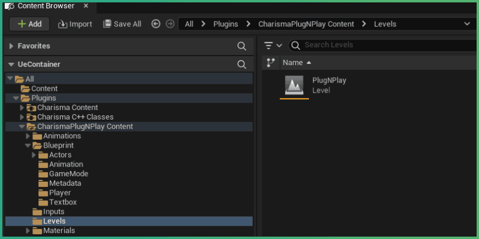The height and width of the screenshot is (239, 479).
Task: Click the GameMode folder icon
Action: coord(43,174)
